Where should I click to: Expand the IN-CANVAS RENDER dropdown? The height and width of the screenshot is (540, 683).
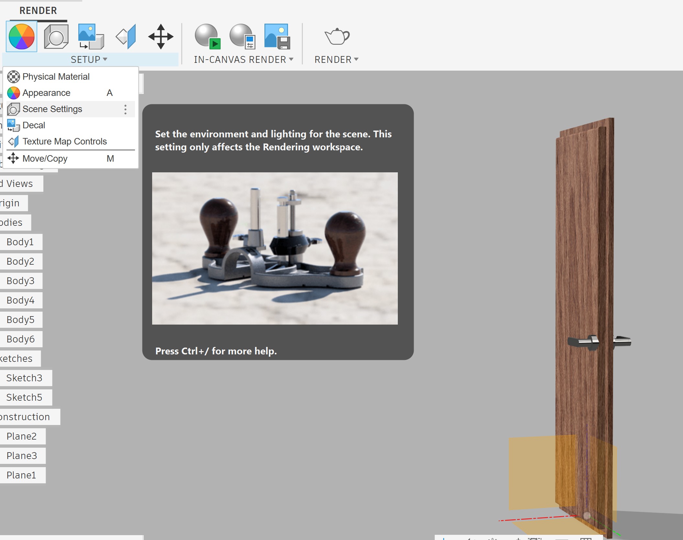[x=291, y=59]
